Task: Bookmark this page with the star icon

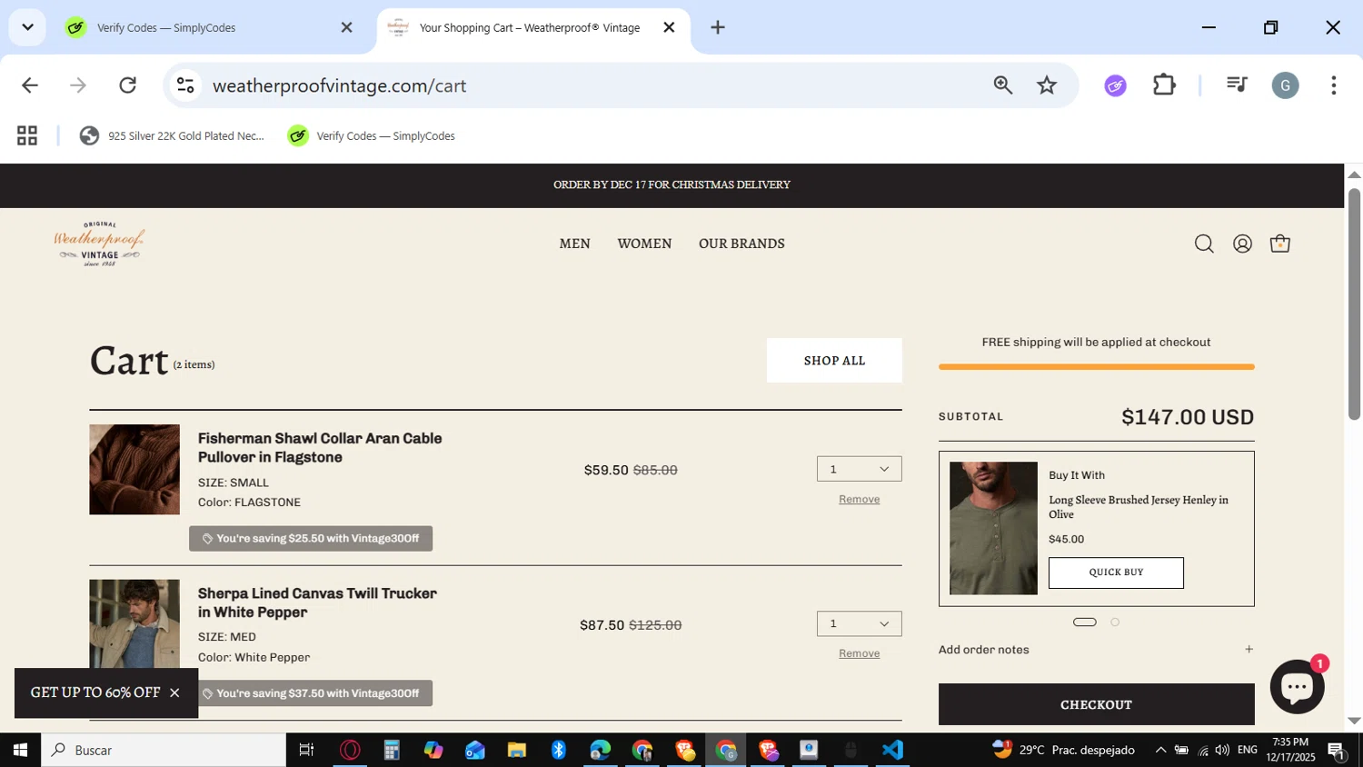Action: pos(1047,85)
